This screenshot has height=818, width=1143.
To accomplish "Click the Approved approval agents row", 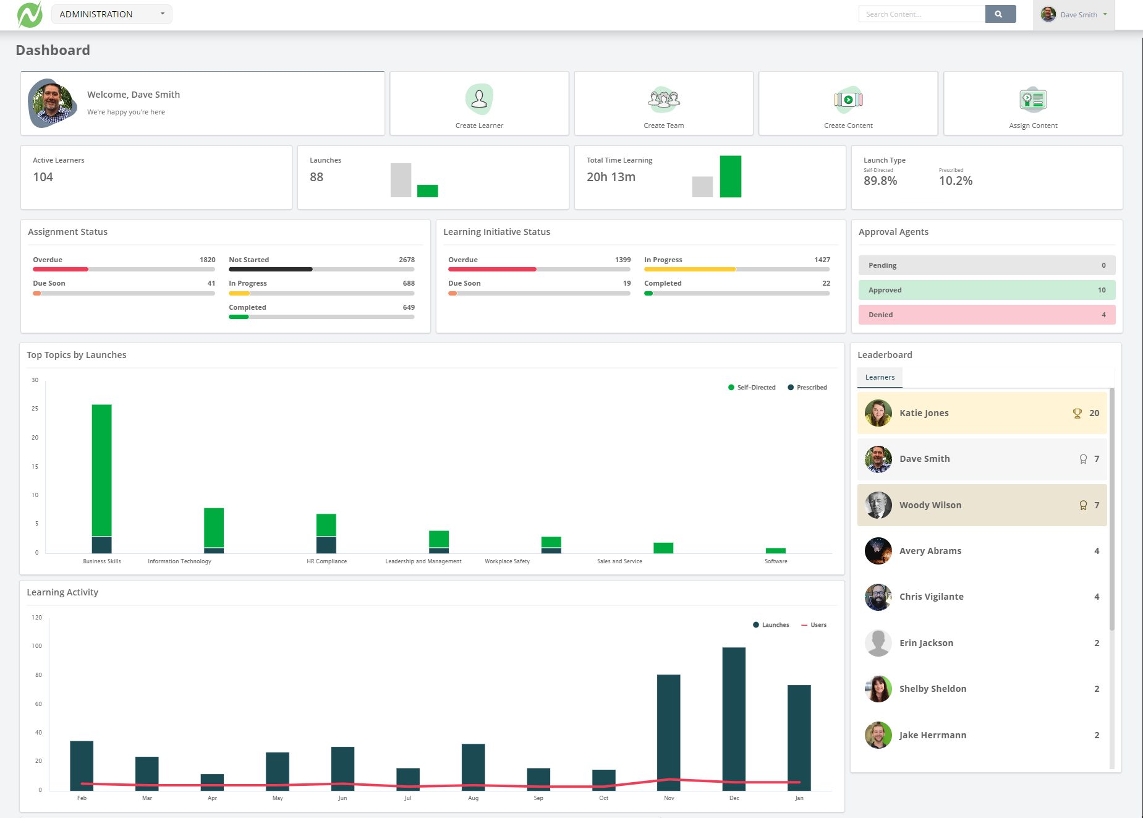I will (x=987, y=290).
